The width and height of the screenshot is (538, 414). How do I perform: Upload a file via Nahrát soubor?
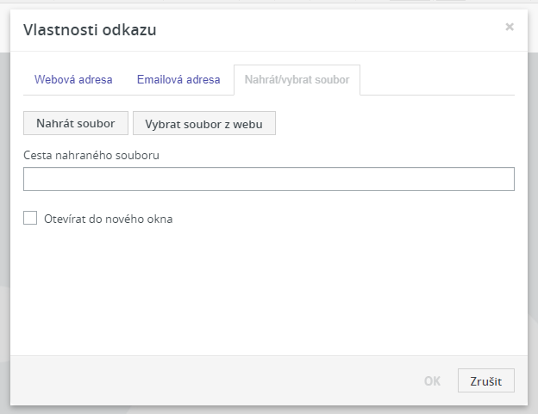[76, 123]
